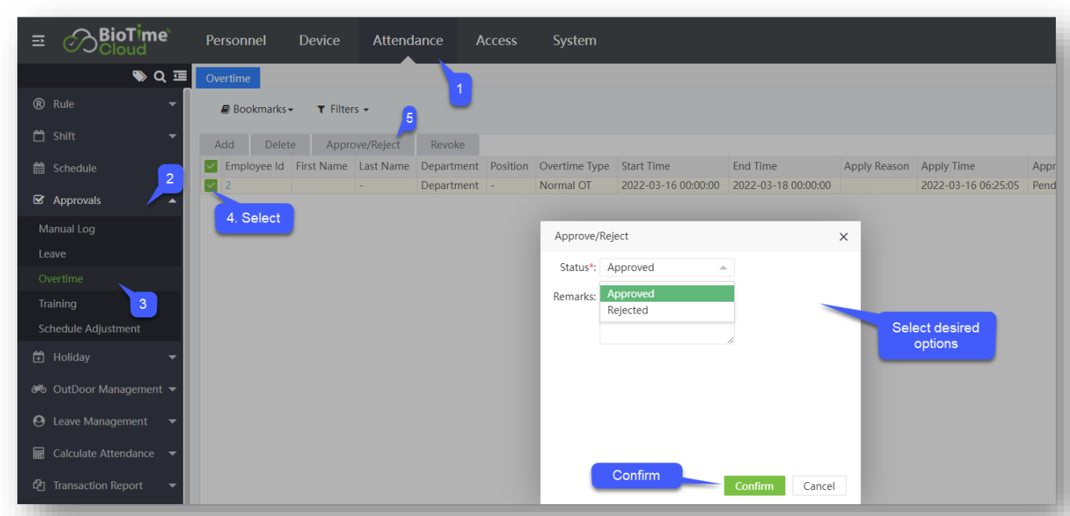Toggle the select-all checkbox in table header

click(211, 166)
